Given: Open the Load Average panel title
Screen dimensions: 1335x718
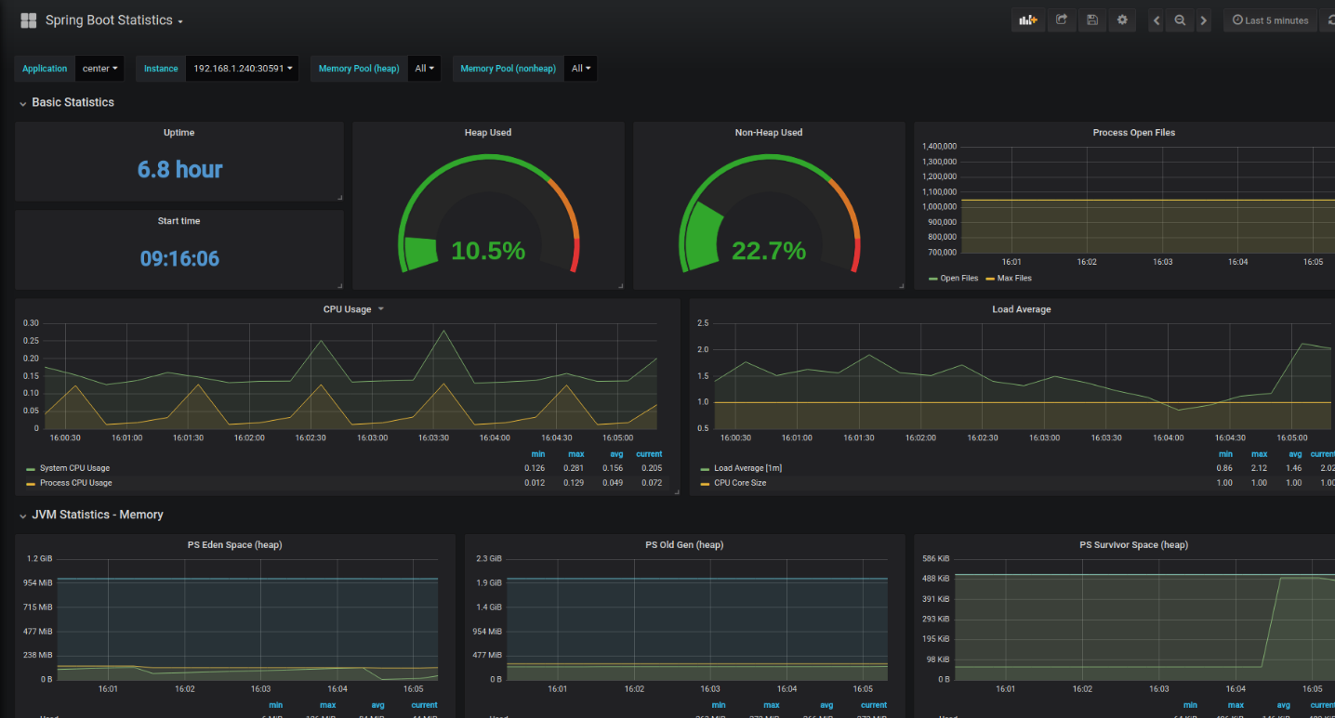Looking at the screenshot, I should click(1022, 309).
